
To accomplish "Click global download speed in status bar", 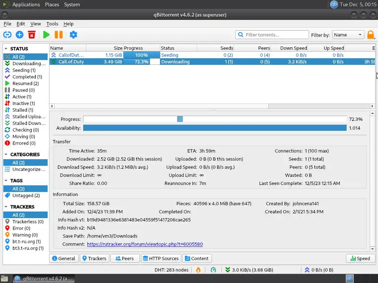I will click(249, 270).
